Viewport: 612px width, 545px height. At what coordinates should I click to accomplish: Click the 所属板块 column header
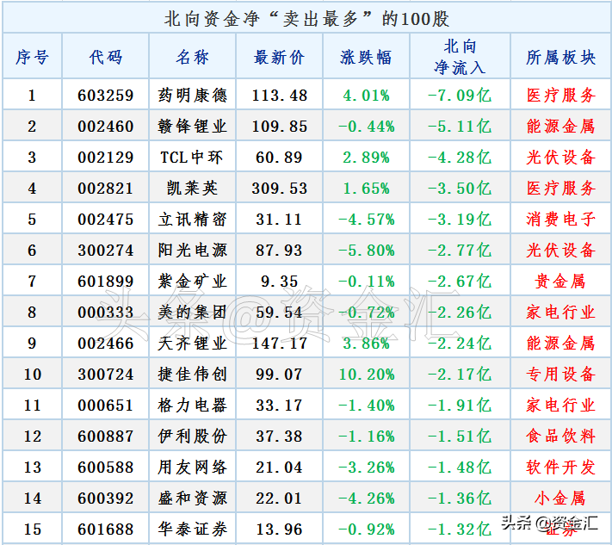point(561,58)
